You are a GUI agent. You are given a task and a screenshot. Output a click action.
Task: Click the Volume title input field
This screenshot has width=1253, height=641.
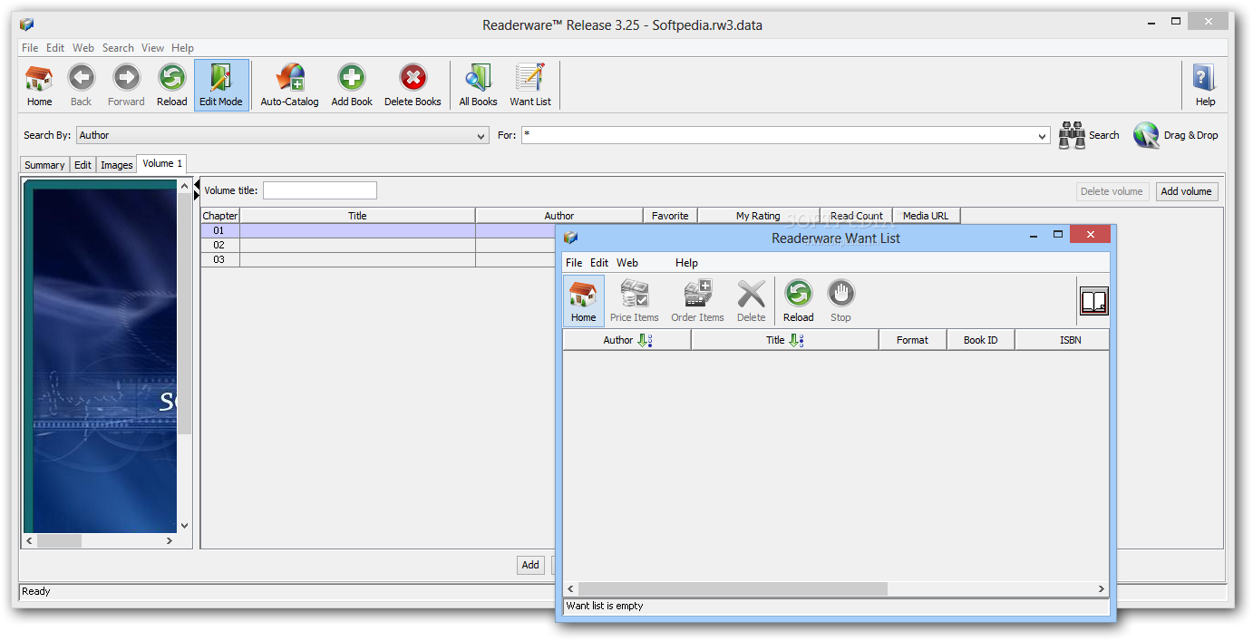[x=319, y=190]
